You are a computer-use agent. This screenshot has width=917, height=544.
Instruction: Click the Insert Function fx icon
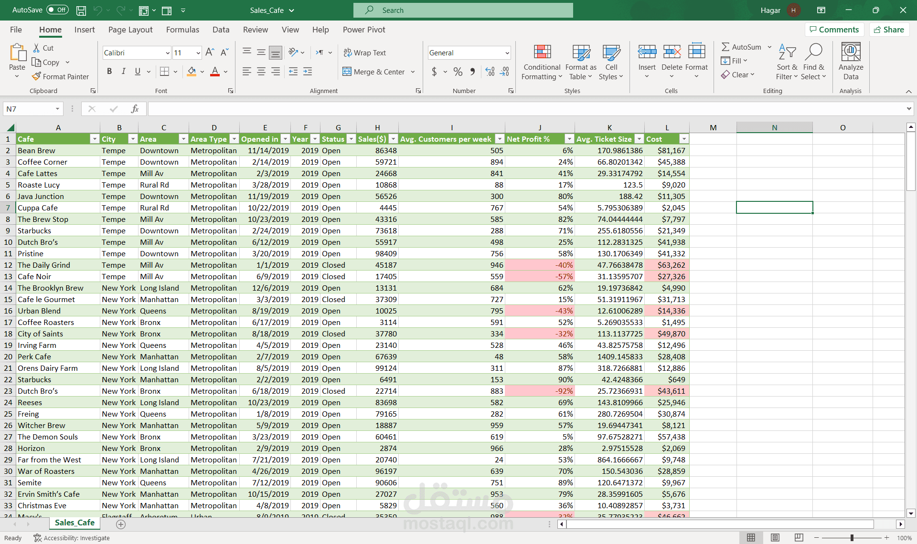[x=135, y=109]
